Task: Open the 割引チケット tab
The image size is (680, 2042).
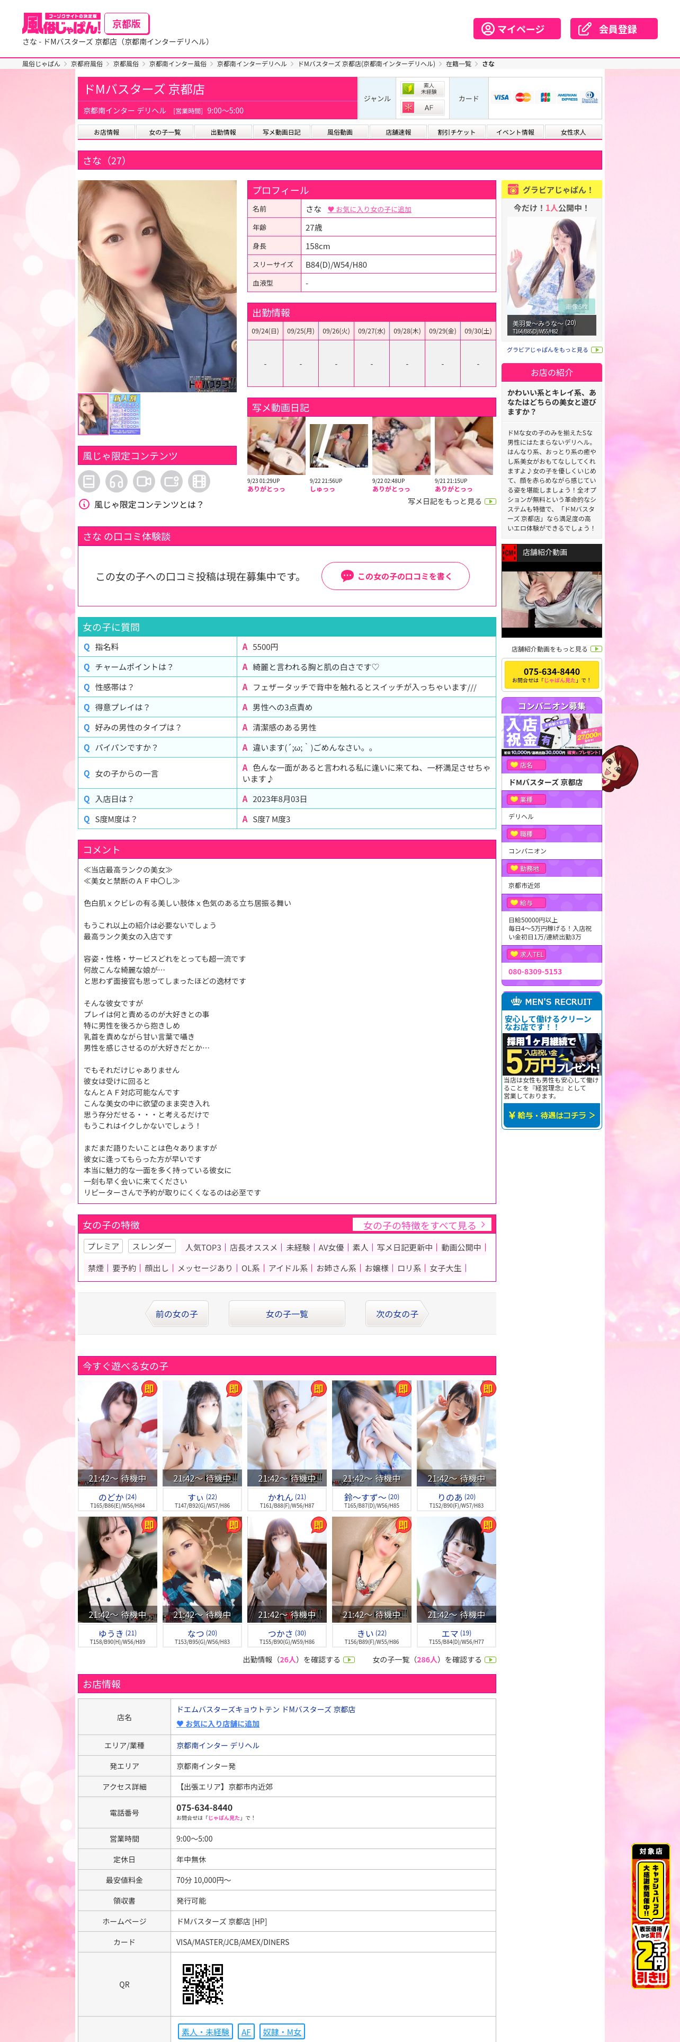Action: 457,133
